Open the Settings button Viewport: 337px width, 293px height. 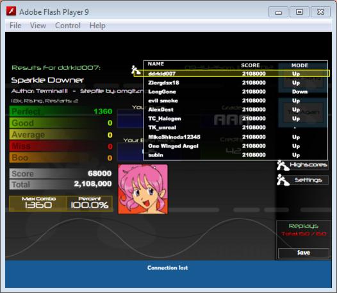click(308, 180)
